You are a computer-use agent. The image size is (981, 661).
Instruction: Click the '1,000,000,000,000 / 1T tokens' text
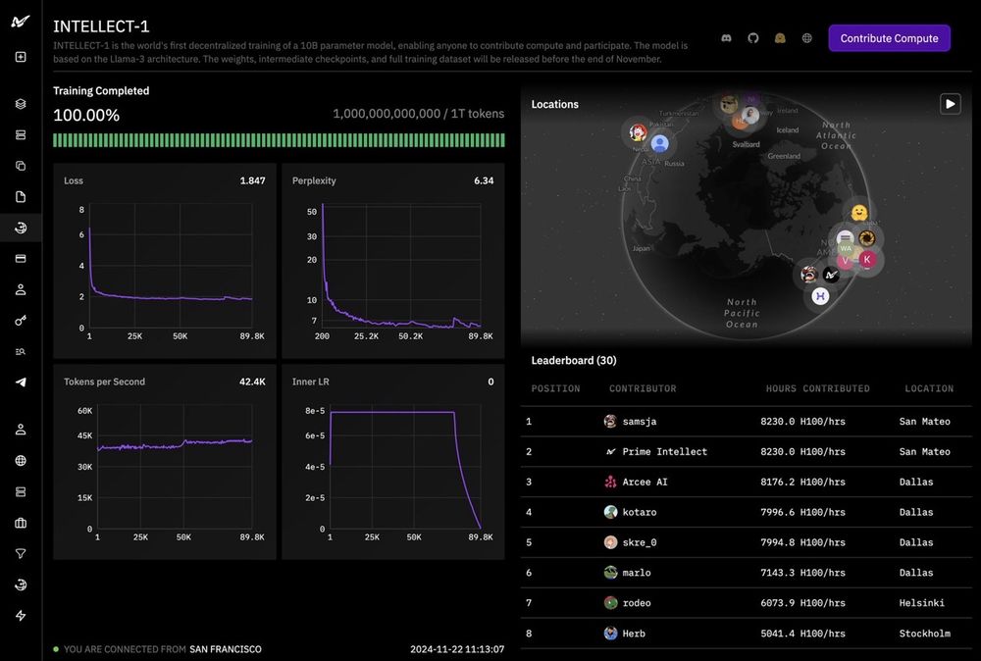click(x=419, y=114)
